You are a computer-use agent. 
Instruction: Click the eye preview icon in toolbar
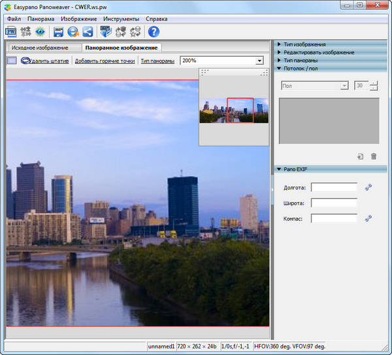click(41, 32)
